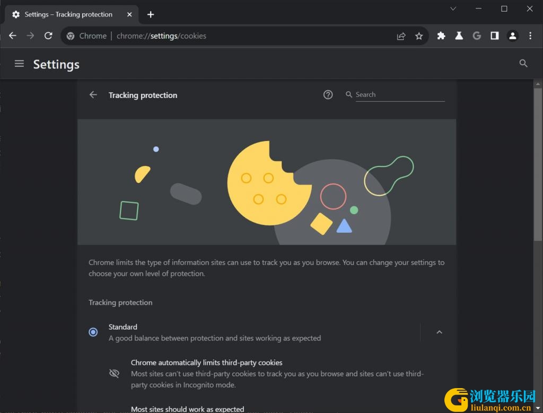Image resolution: width=543 pixels, height=413 pixels.
Task: Search settings using top-right magnifier icon
Action: pyautogui.click(x=523, y=63)
